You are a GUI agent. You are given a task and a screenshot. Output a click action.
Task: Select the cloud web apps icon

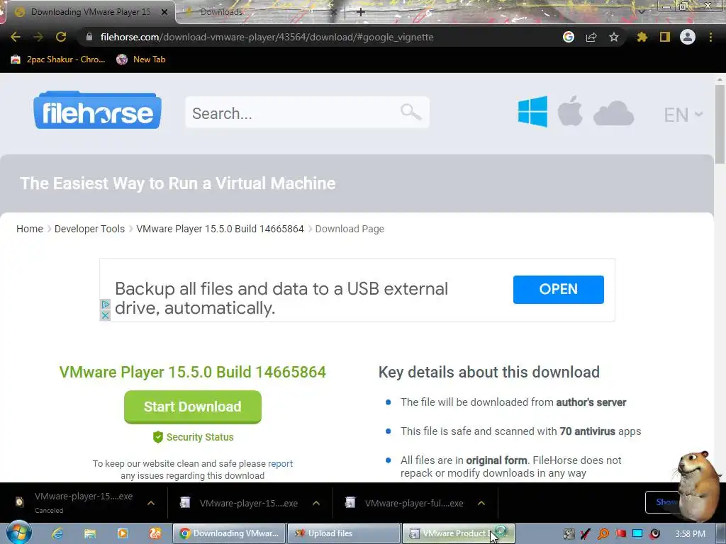tap(613, 113)
